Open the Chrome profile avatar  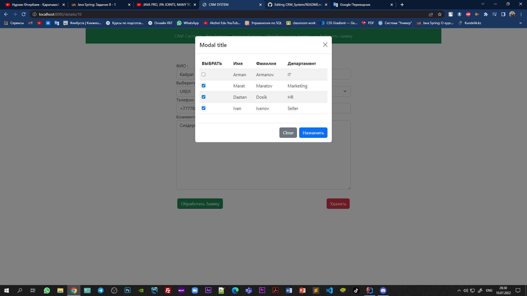coord(512,14)
